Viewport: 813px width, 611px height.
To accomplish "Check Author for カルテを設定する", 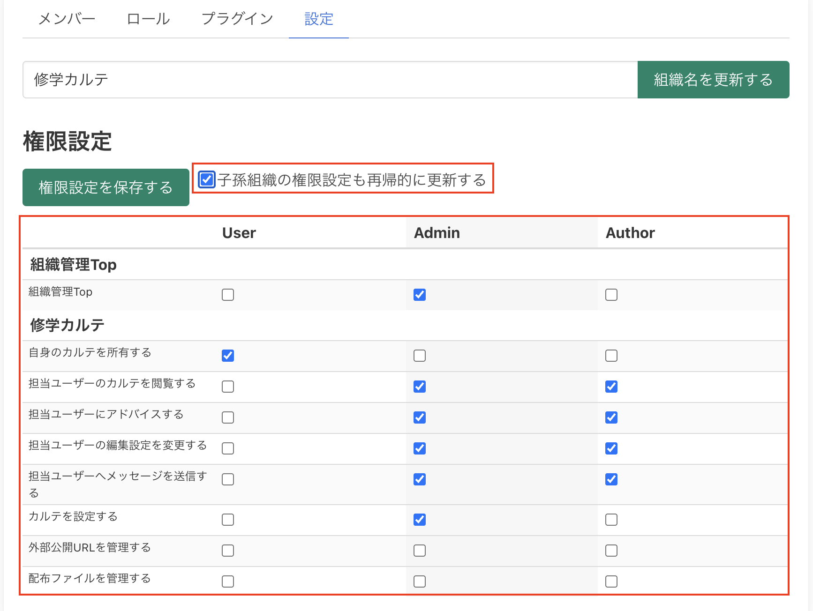I will [x=611, y=520].
